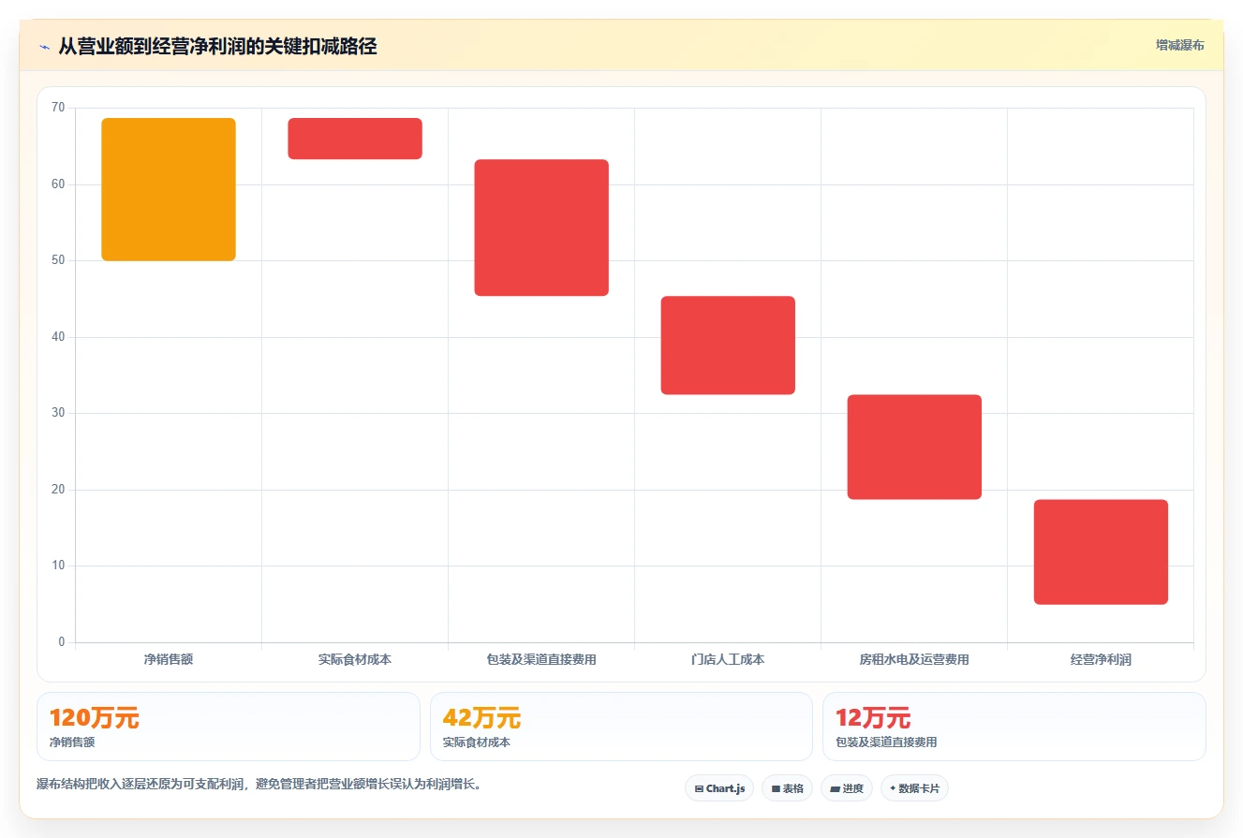Click the 数据卡片 tag chip
The width and height of the screenshot is (1243, 838).
pos(914,788)
